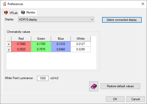This screenshot has width=147, height=104.
Task: Select White y cell 0.3290
Action: click(x=81, y=49)
